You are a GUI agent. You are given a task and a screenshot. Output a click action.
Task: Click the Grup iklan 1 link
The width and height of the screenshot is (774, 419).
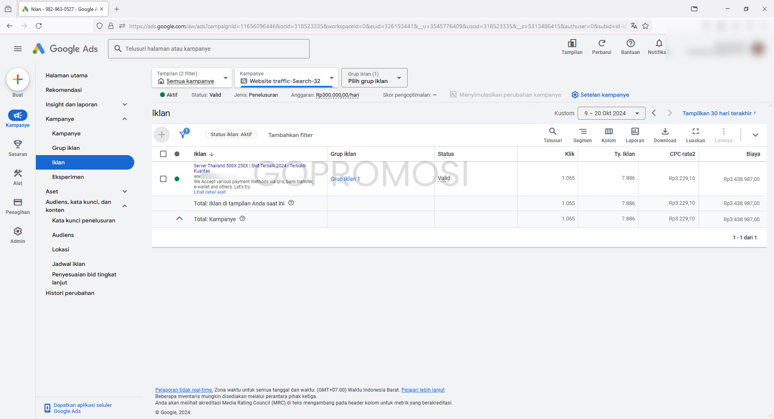pyautogui.click(x=345, y=179)
